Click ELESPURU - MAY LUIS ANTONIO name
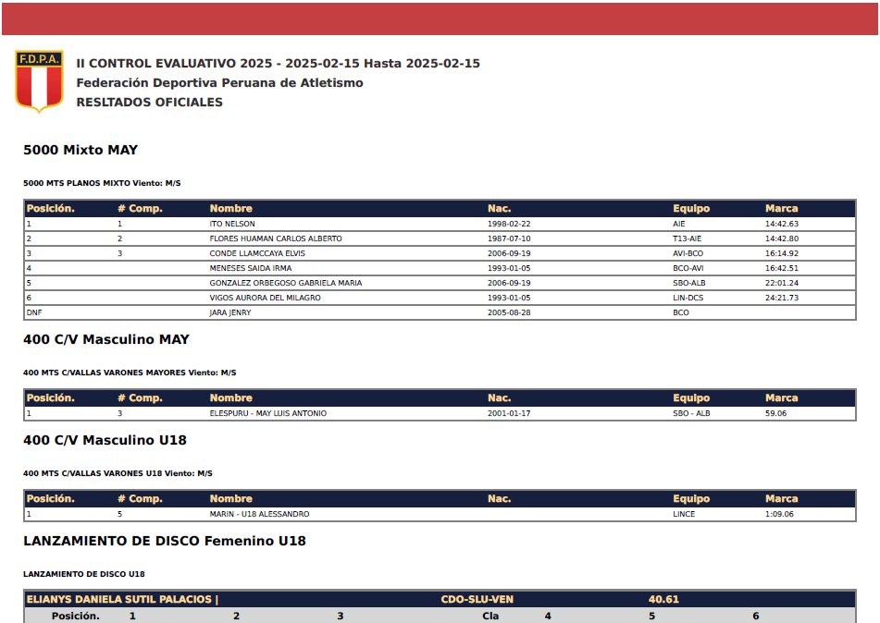880x623 pixels. click(267, 413)
